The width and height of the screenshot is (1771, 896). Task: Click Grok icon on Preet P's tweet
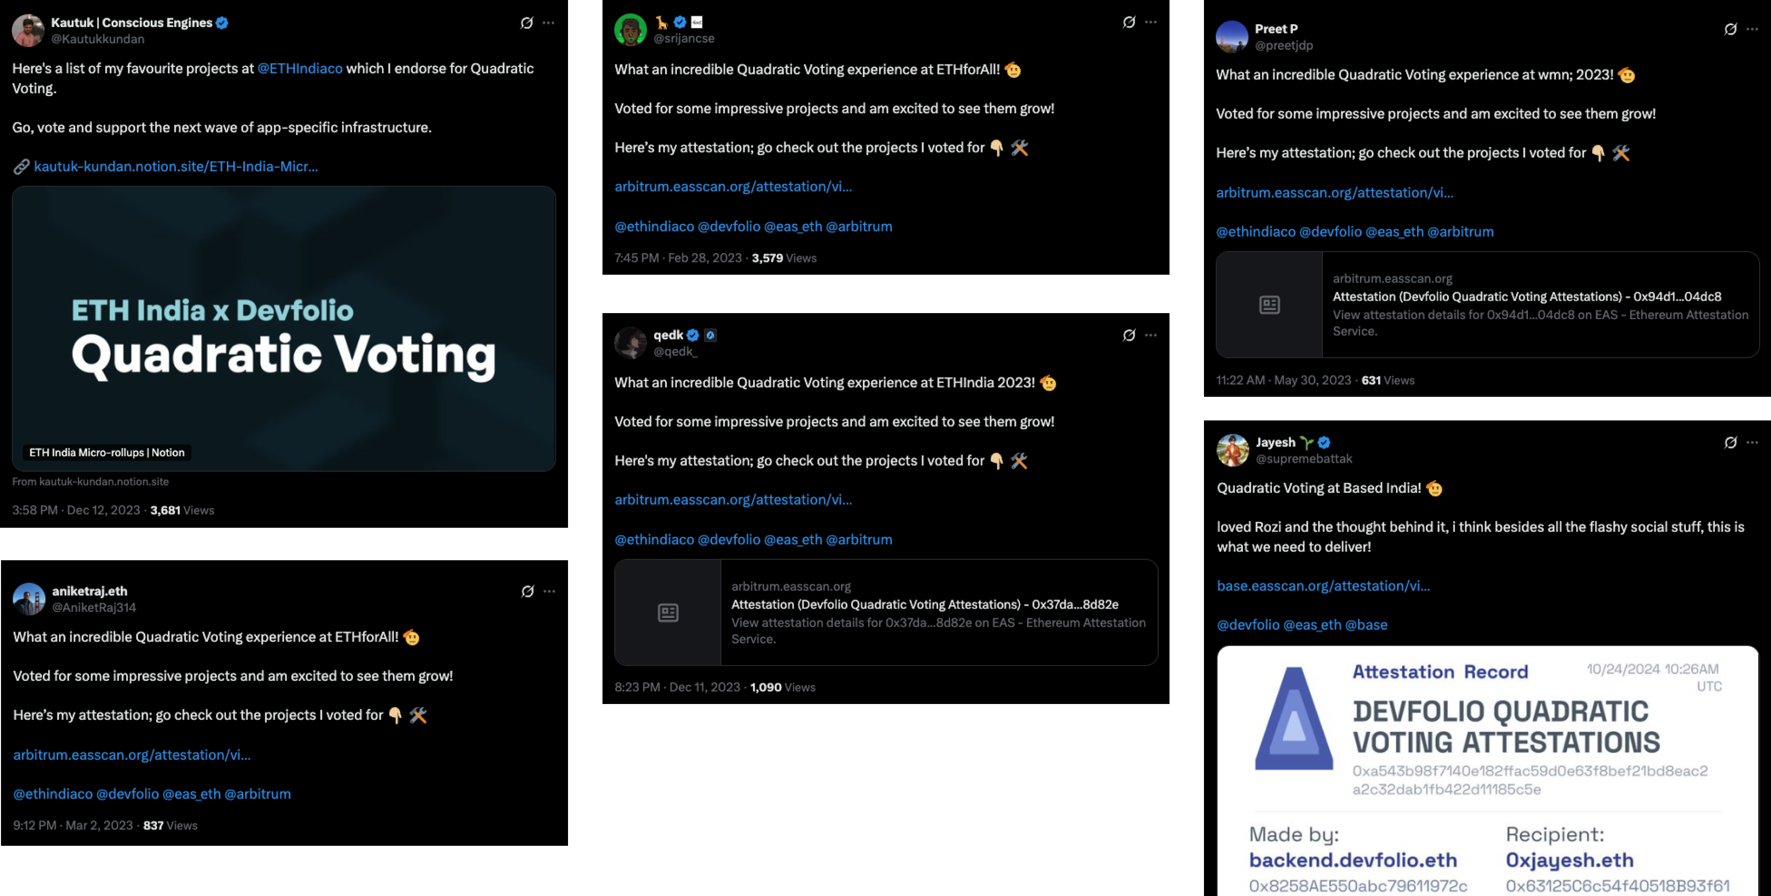pyautogui.click(x=1731, y=29)
